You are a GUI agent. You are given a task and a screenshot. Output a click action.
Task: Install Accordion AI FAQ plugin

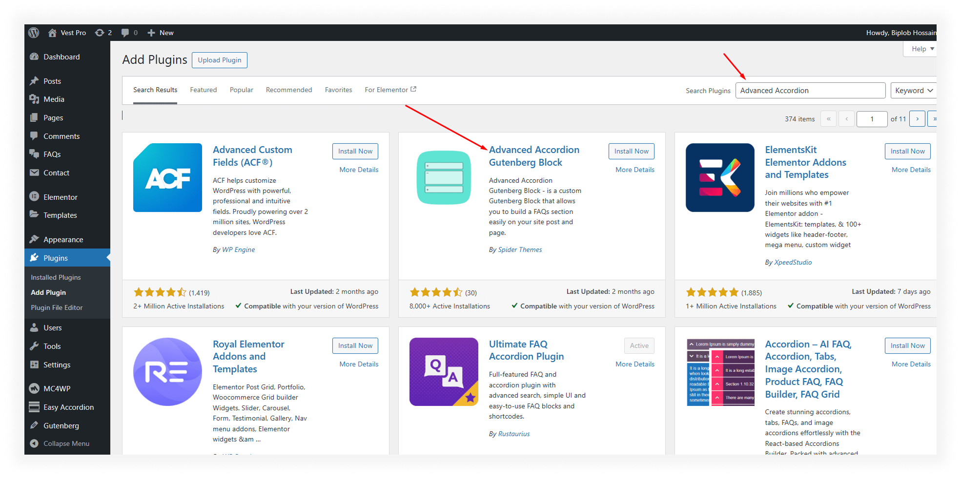(908, 345)
